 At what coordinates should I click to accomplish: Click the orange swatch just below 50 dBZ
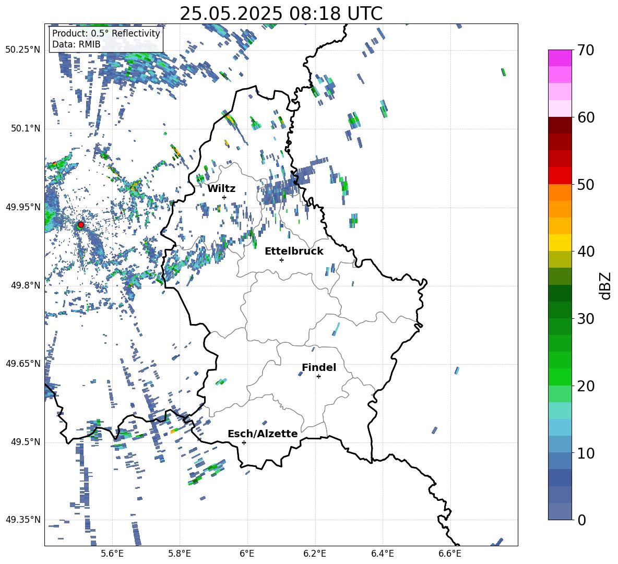tap(560, 193)
